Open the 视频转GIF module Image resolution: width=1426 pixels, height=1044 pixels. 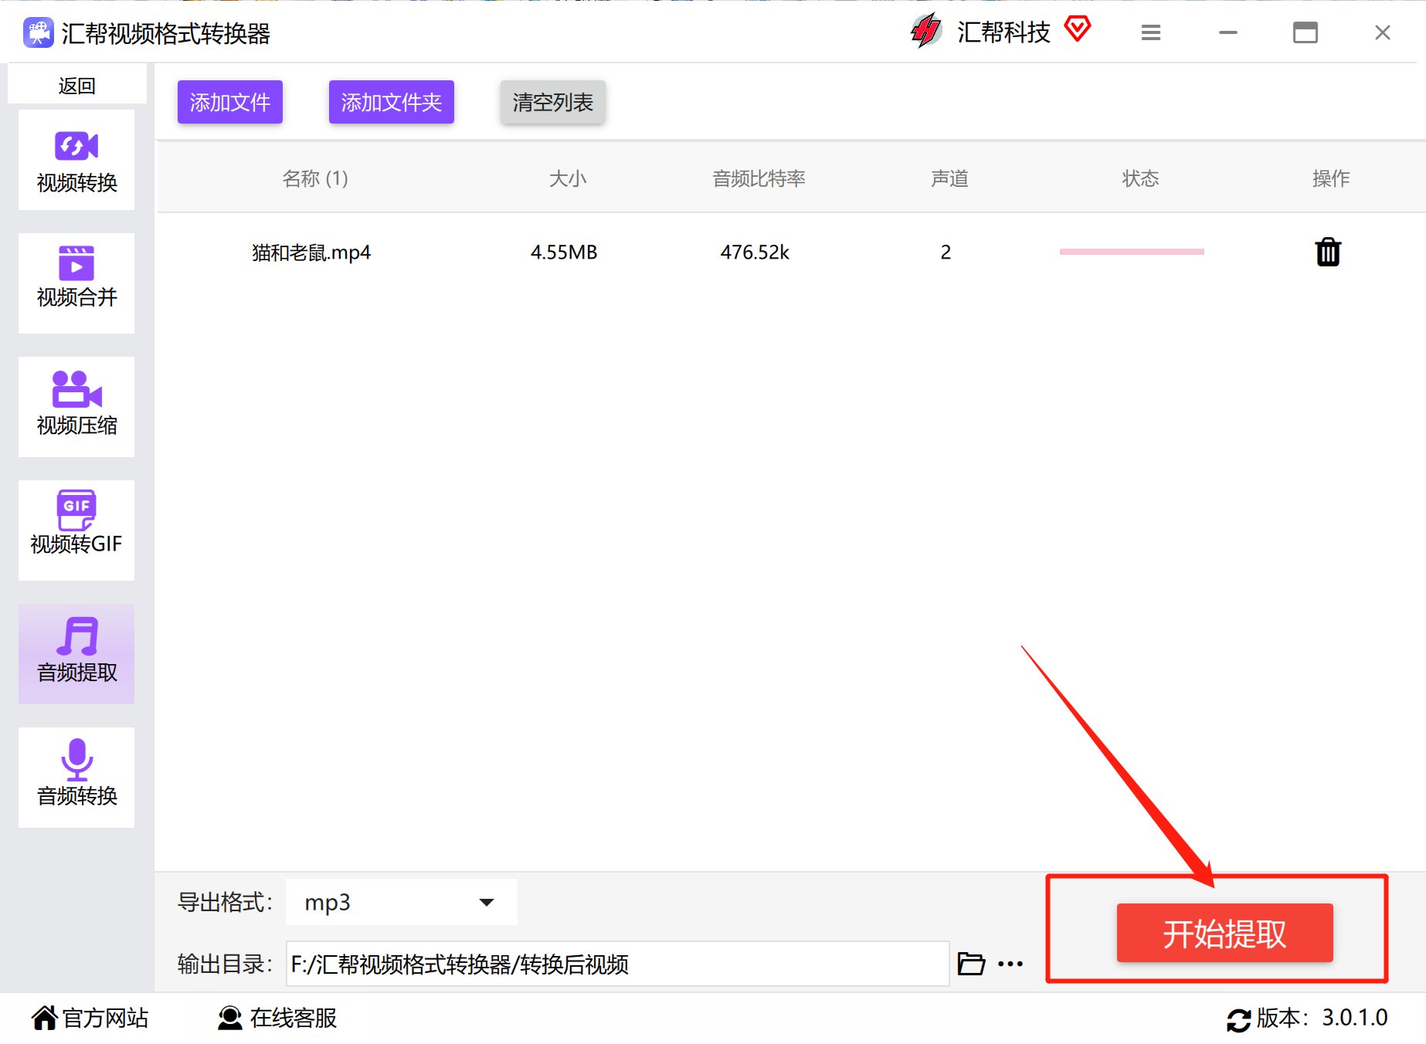[76, 530]
